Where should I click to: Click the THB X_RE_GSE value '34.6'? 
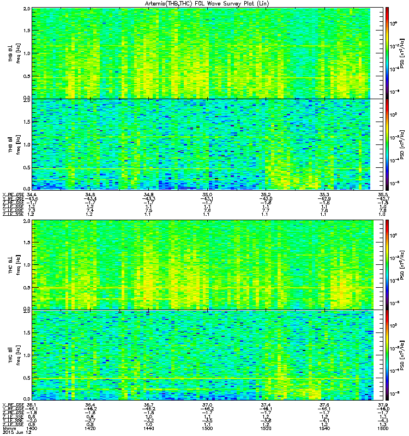tap(90, 195)
